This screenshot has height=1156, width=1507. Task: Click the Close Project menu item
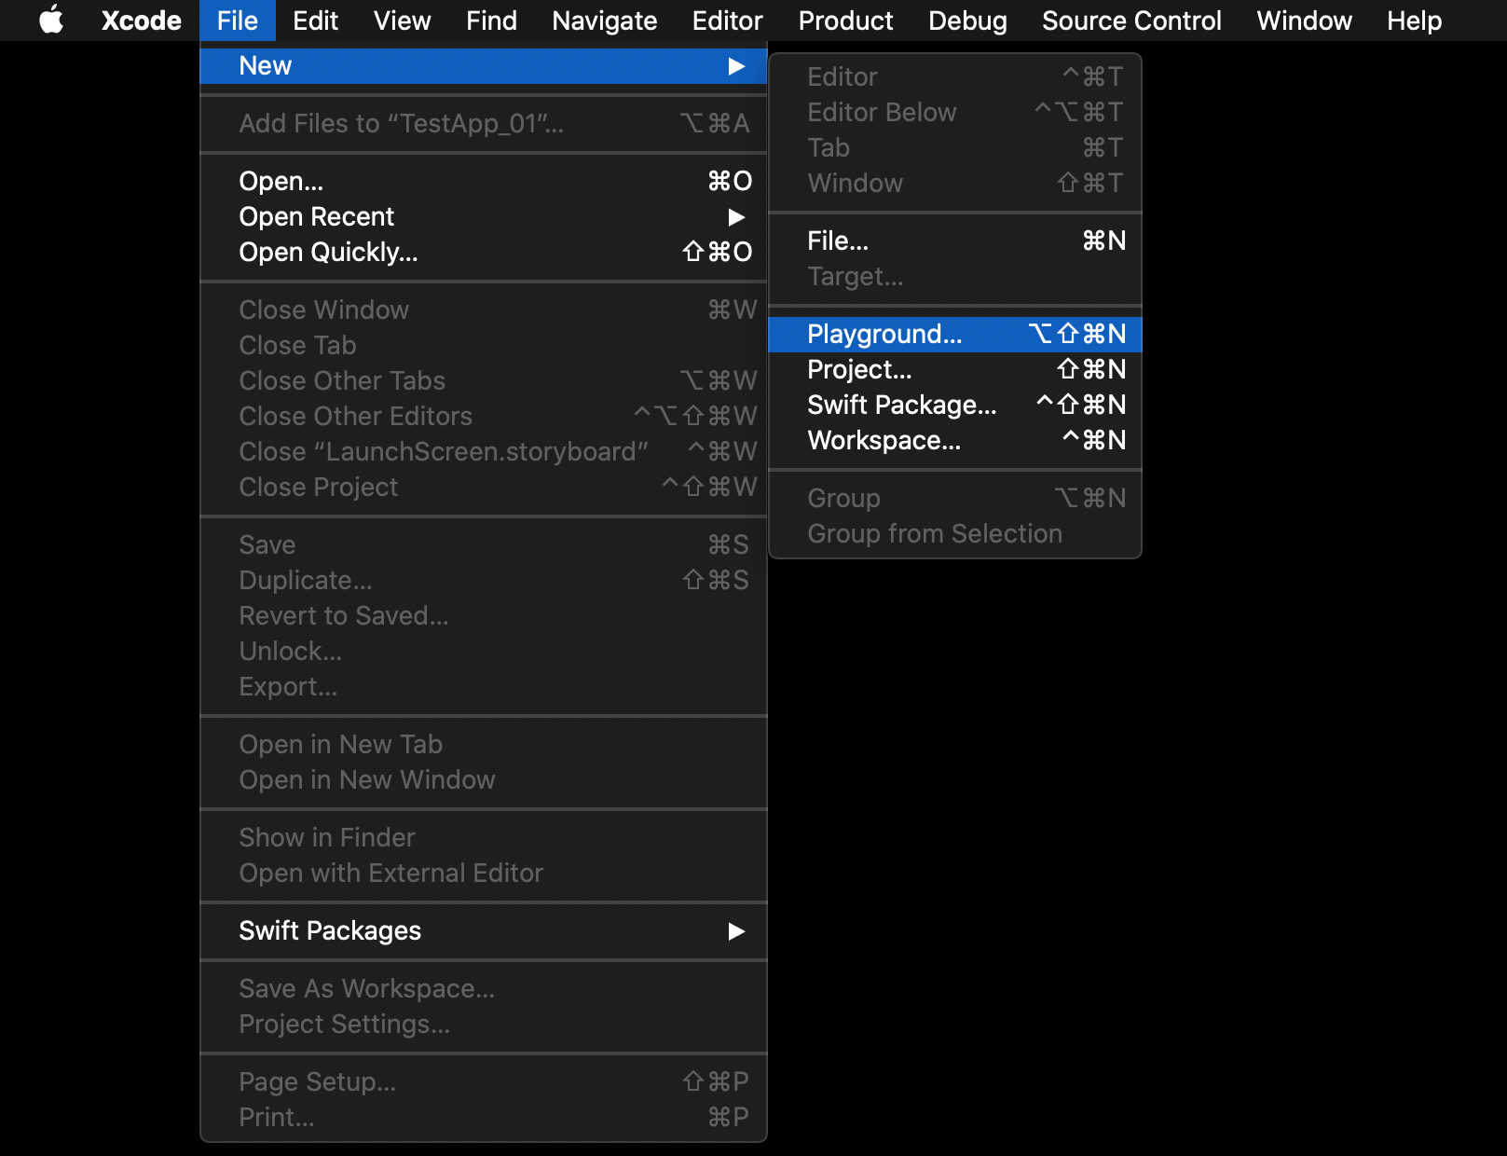coord(484,487)
